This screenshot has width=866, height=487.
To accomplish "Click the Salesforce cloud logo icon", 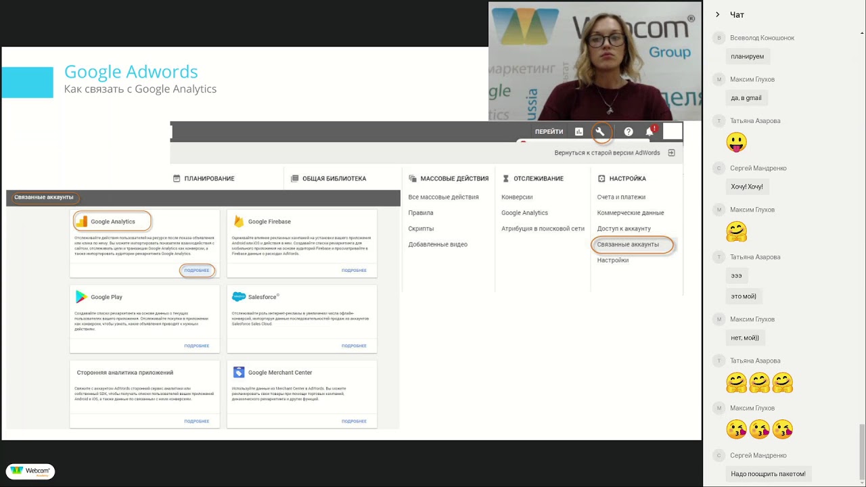I will tap(239, 296).
